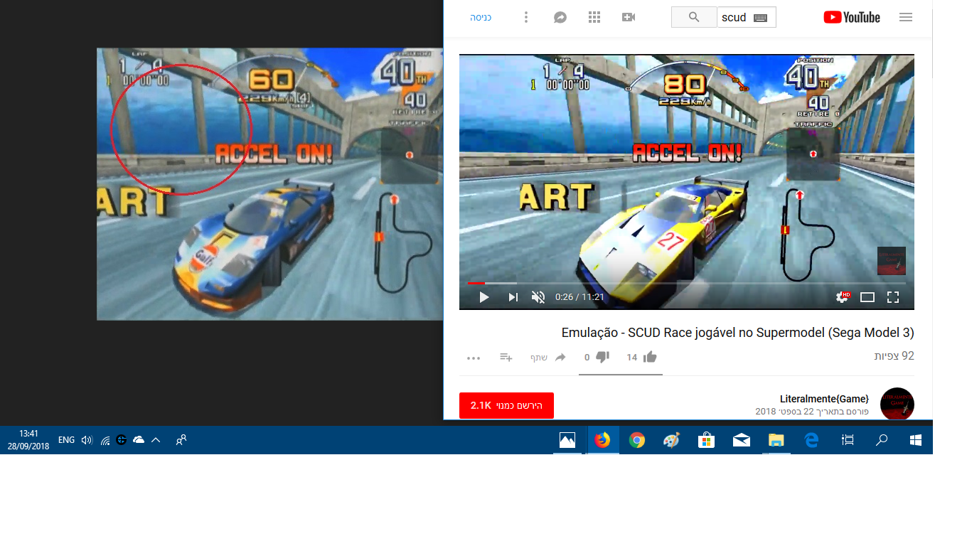Switch to Photos app in taskbar
This screenshot has height=546, width=967.
(x=567, y=440)
